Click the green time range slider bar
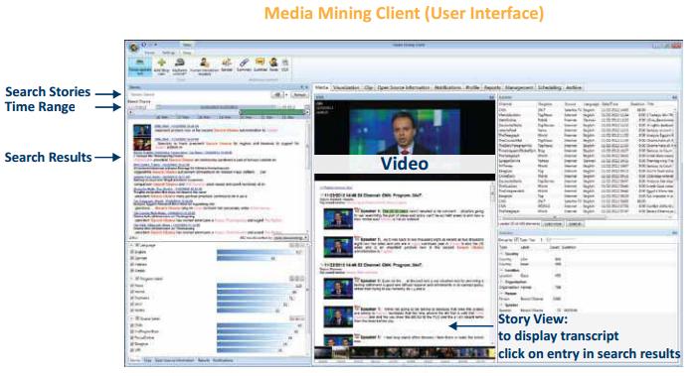The height and width of the screenshot is (376, 696). point(273,112)
